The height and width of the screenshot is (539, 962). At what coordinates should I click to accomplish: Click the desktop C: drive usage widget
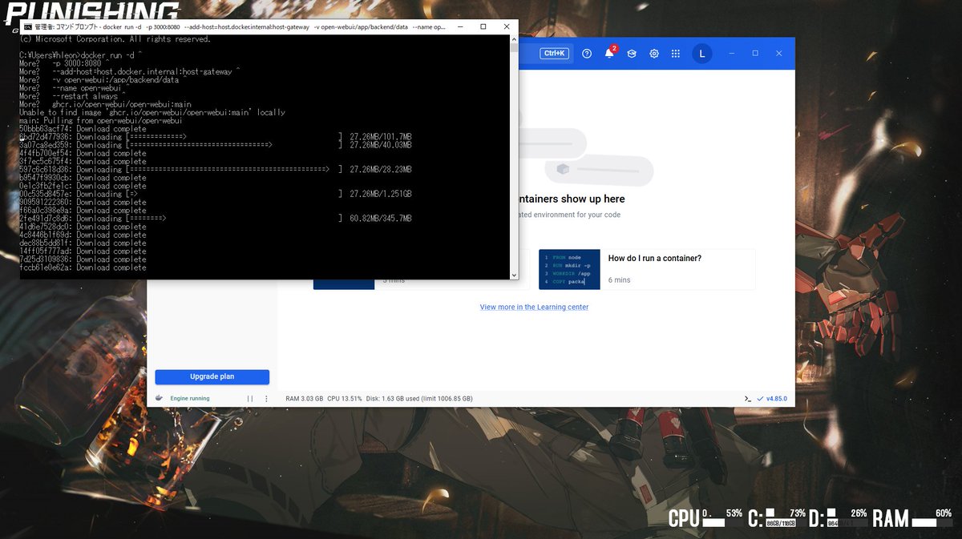click(x=777, y=517)
